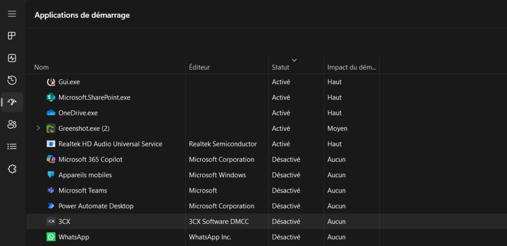Open the Services puzzle icon
Viewport: 507px width, 246px height.
click(12, 169)
